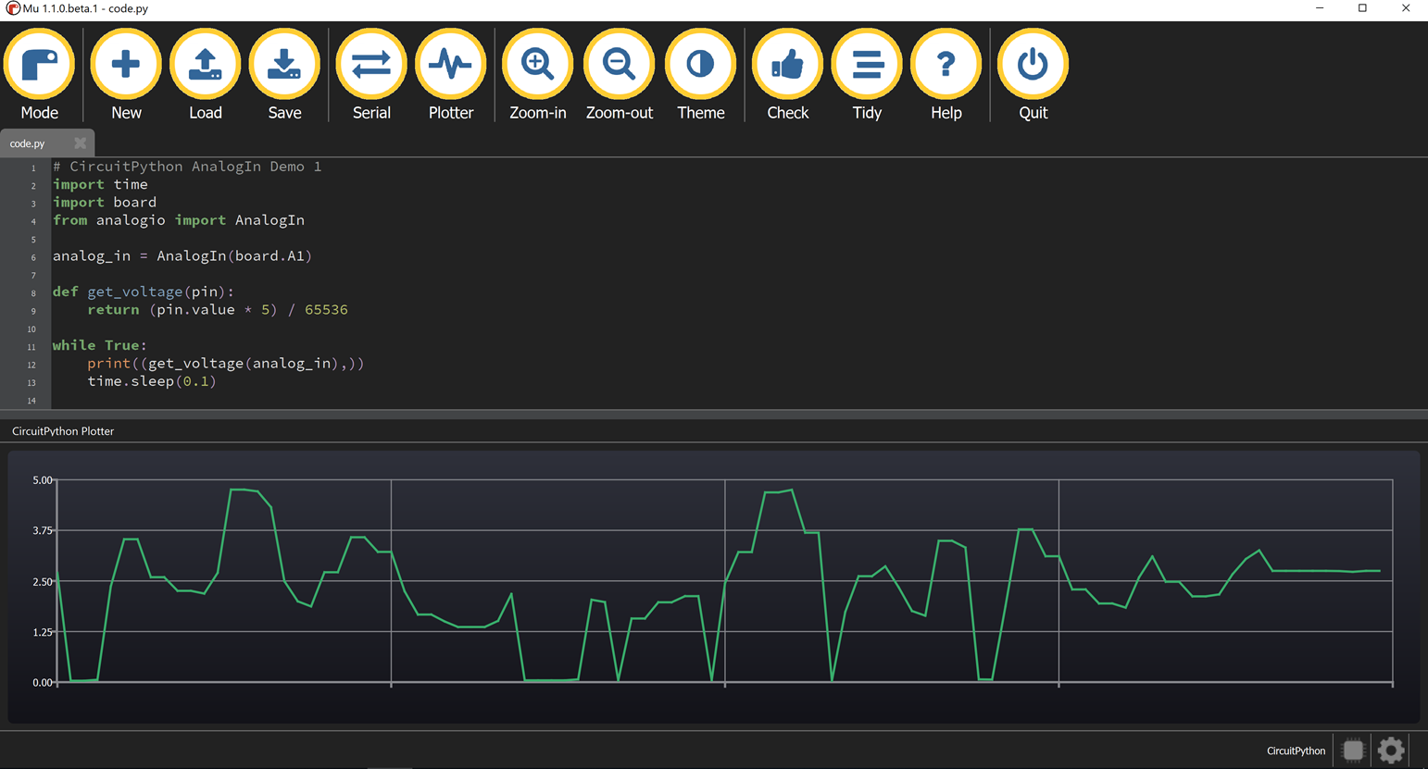This screenshot has width=1428, height=769.
Task: Open the Help documentation
Action: tap(946, 65)
